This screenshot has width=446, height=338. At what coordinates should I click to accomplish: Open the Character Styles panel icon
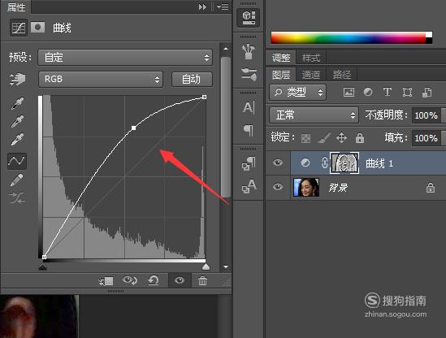pos(249,186)
